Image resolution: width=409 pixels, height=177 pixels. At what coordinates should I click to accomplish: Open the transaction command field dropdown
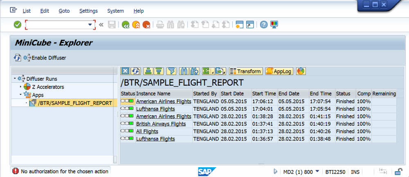[x=90, y=25]
